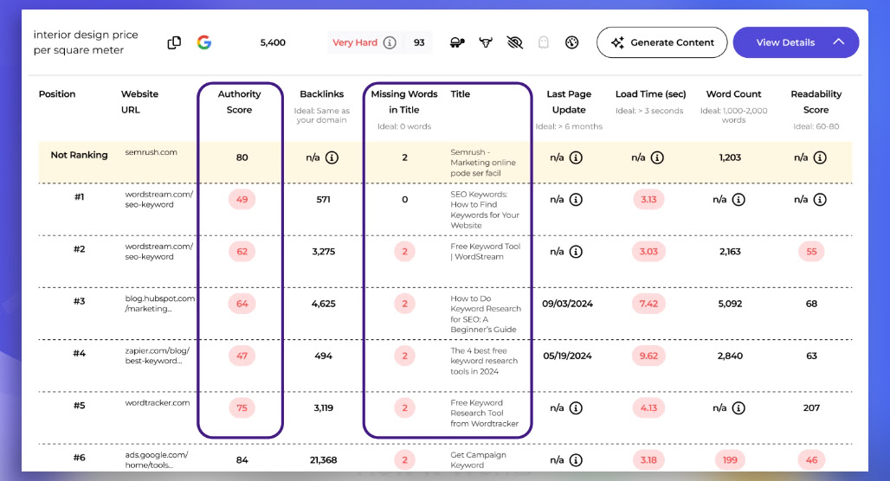This screenshot has height=481, width=890.
Task: Click title 'How to Do Keyword Research for SEO'
Action: click(486, 314)
